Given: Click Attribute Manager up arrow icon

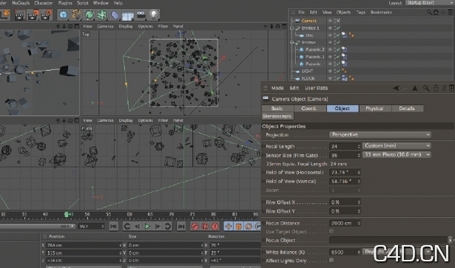Looking at the screenshot, I should point(415,88).
